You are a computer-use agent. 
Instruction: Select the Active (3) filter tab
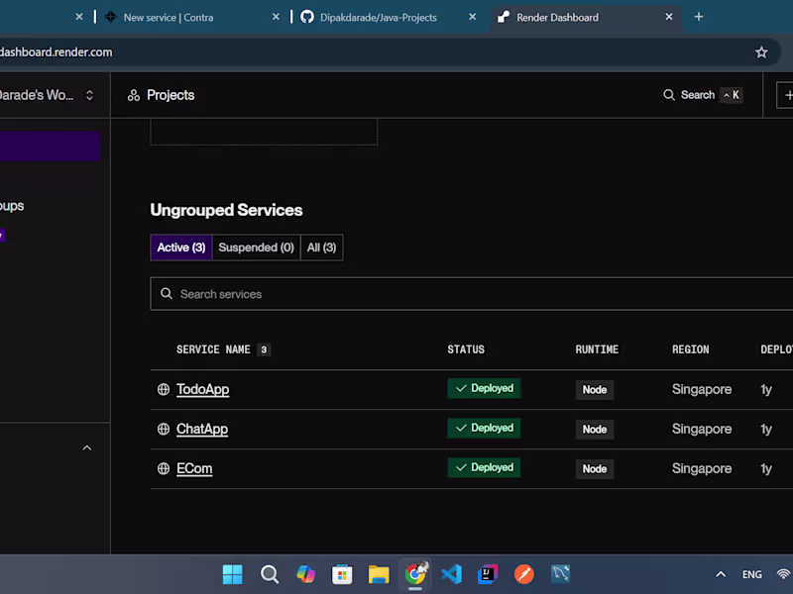(x=181, y=247)
